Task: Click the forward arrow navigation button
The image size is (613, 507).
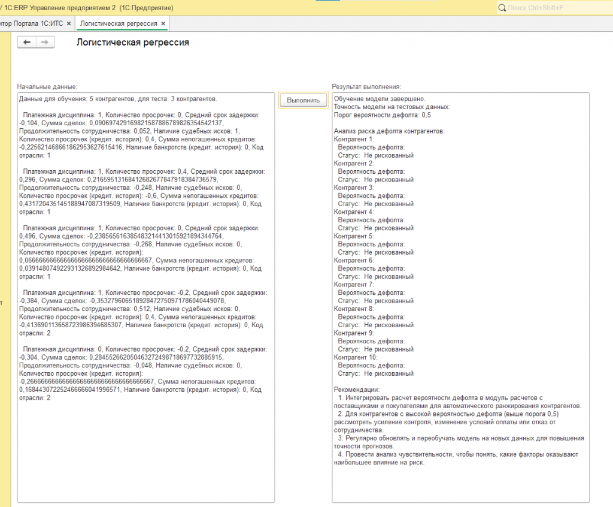Action: coord(45,43)
